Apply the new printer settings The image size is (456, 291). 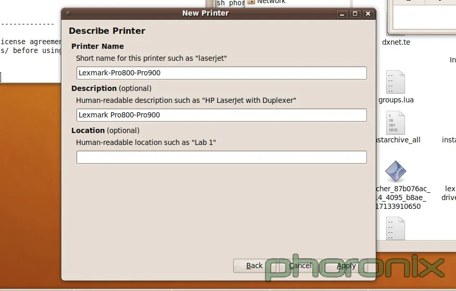346,266
